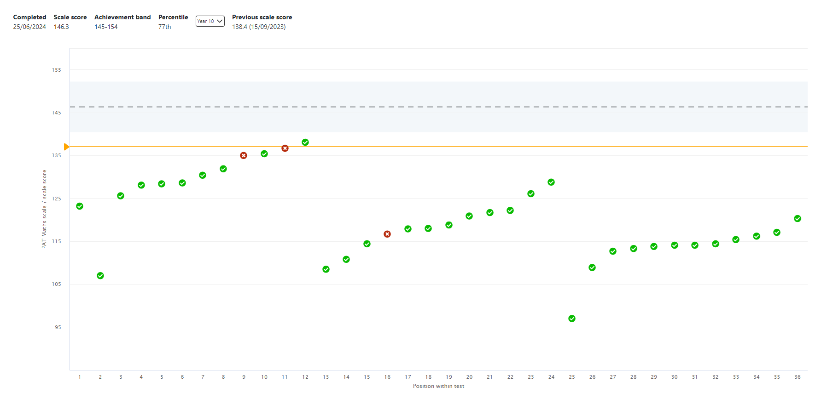Click the Achievement band heading
The image size is (821, 404).
[122, 17]
